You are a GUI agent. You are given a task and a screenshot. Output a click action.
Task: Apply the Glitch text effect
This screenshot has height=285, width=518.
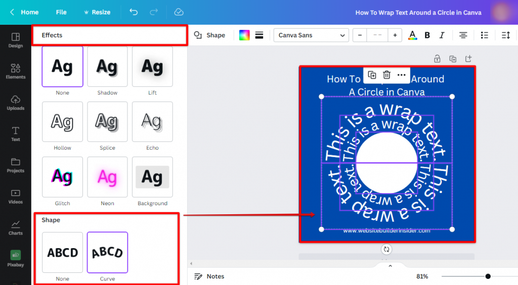[x=62, y=177]
